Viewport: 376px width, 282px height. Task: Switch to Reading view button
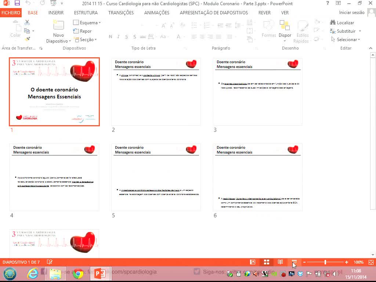click(x=280, y=262)
